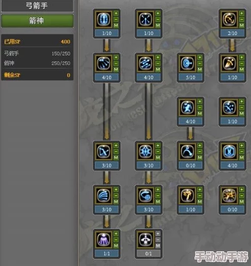Click the starry constellation skill icon at 1/10
Screen dimensions: 251x266
[x=229, y=107]
